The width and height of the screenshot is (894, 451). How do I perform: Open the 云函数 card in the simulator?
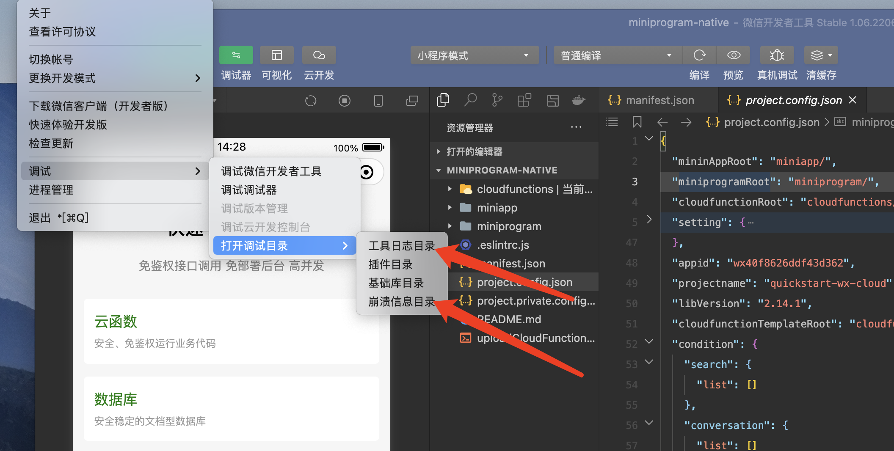232,331
